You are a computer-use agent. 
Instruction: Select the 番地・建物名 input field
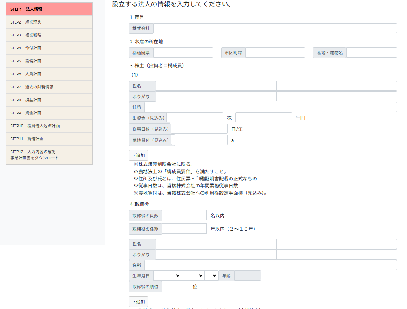pyautogui.click(x=371, y=53)
